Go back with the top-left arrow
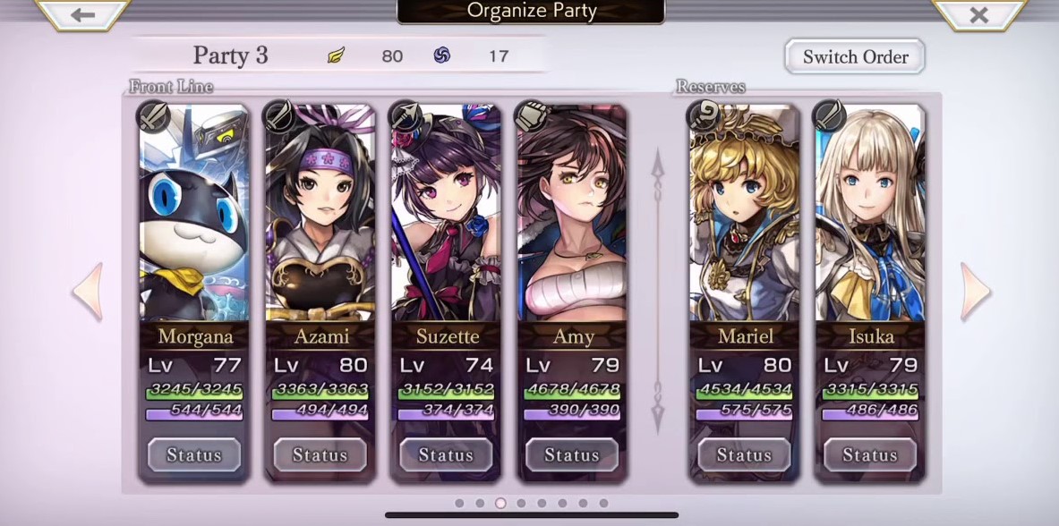Viewport: 1059px width, 526px height. [x=82, y=15]
